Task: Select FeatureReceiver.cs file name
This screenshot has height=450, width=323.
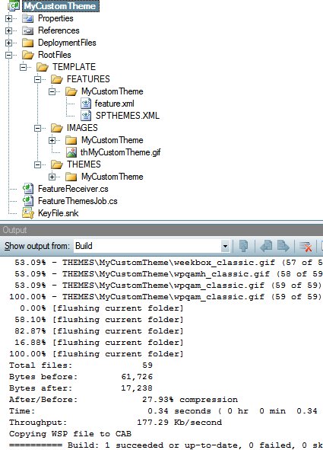Action: [x=73, y=189]
